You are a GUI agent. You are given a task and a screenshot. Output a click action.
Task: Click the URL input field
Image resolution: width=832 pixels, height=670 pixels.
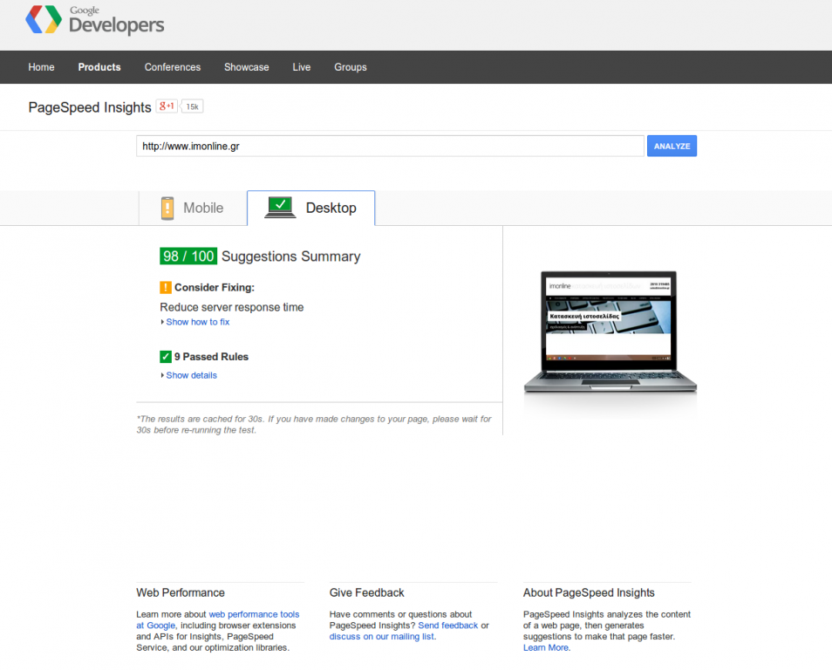coord(390,146)
